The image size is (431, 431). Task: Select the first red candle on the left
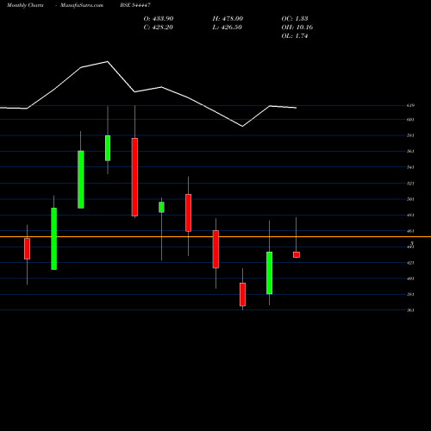point(27,248)
